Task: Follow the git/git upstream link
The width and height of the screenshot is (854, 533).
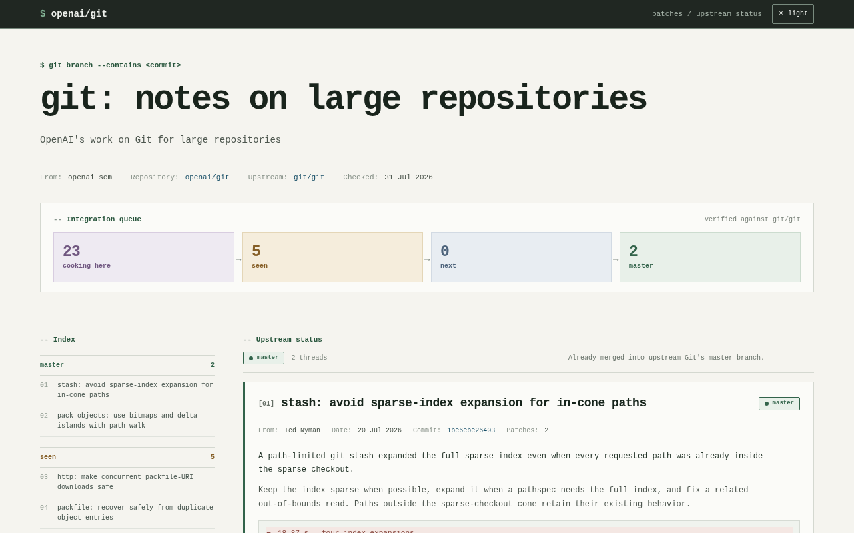Action: click(309, 177)
